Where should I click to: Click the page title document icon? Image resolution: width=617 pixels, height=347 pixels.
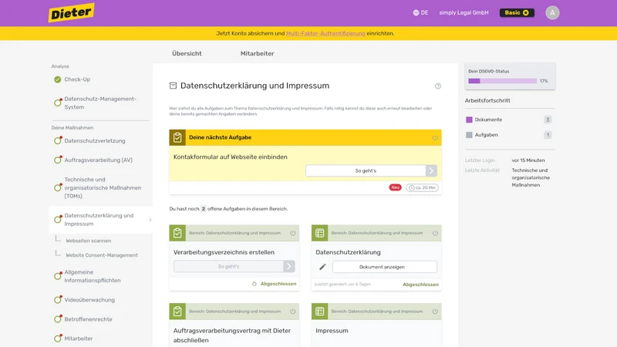pyautogui.click(x=173, y=86)
